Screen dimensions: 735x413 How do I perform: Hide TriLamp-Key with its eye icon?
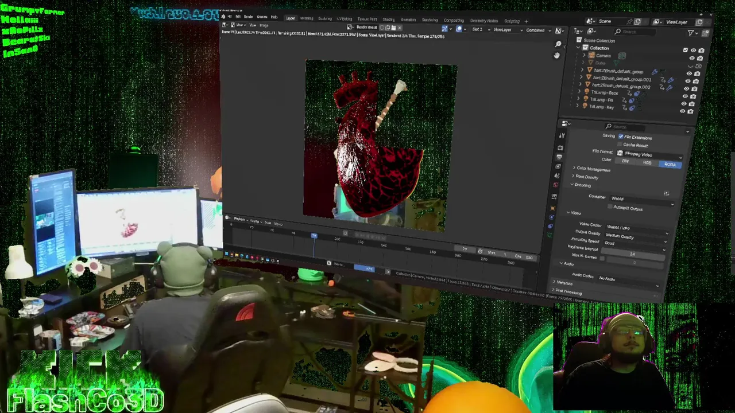tap(682, 111)
